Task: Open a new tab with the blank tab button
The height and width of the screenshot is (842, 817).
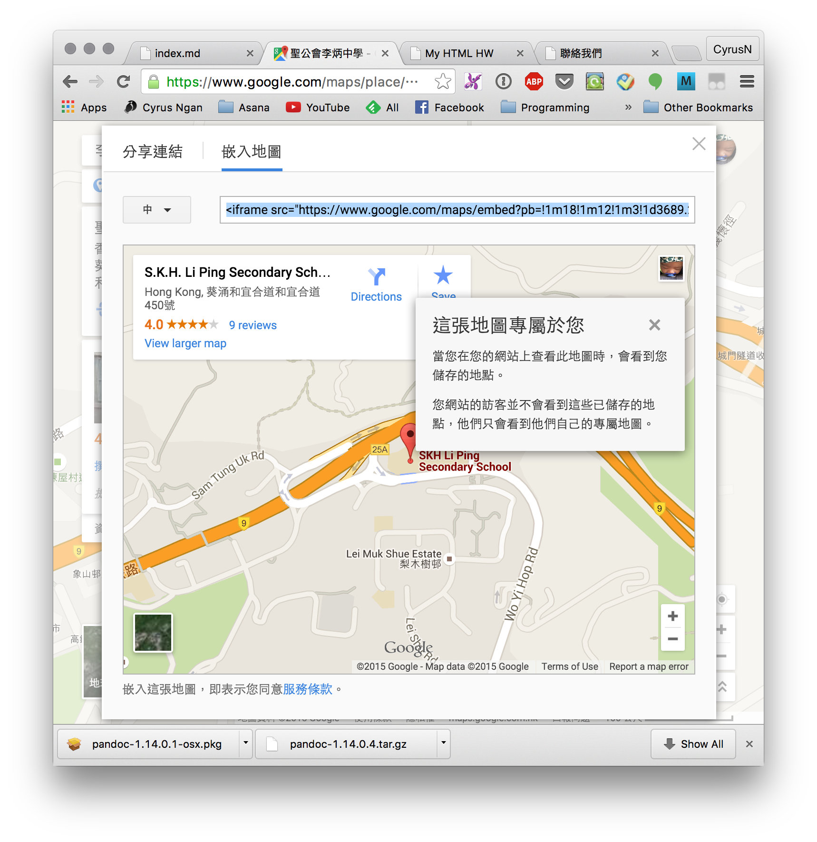Action: point(687,53)
